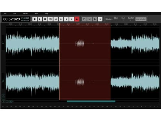Zoom in horizontally with the plus icon
Screen dimensions: 161x121
pos(3,101)
